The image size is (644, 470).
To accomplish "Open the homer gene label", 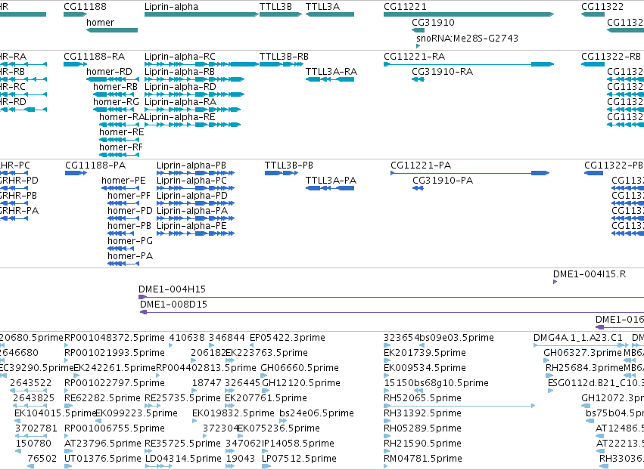I will click(100, 23).
